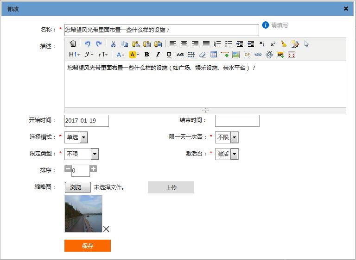This screenshot has height=260, width=356.
Task: Click the 浏览 file browse button
Action: point(77,187)
